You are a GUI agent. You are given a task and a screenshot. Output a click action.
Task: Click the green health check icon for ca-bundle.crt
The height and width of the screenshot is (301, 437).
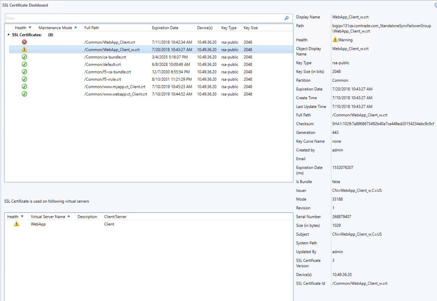pos(24,57)
